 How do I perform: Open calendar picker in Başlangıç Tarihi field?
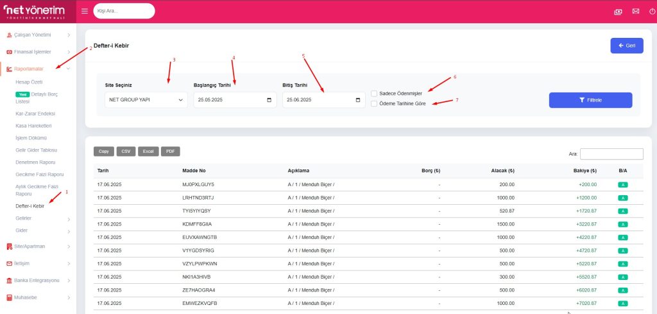(x=268, y=100)
